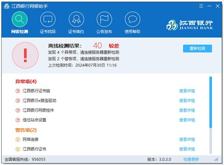View details for 江西银行证书链

point(187,91)
